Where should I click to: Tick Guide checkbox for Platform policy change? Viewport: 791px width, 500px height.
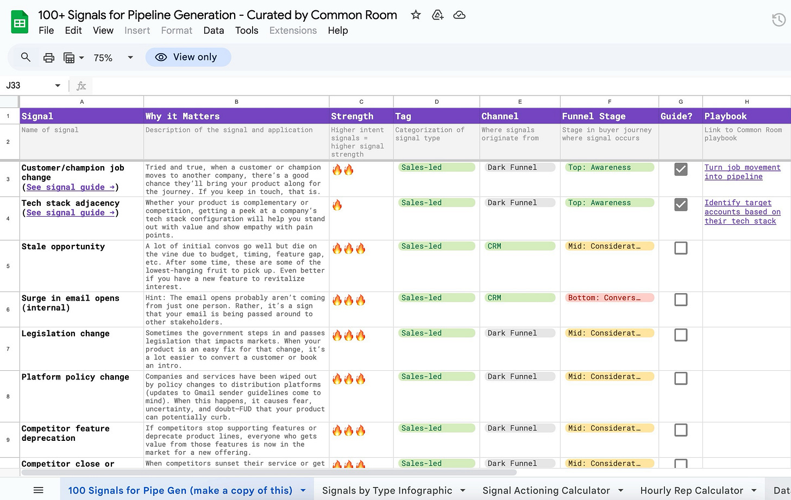coord(681,378)
